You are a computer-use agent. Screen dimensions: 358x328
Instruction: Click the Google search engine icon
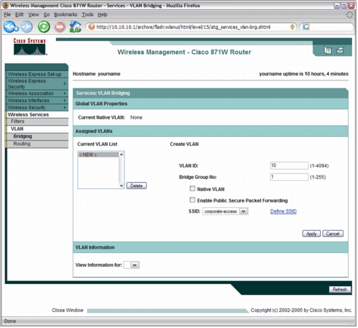pos(306,27)
